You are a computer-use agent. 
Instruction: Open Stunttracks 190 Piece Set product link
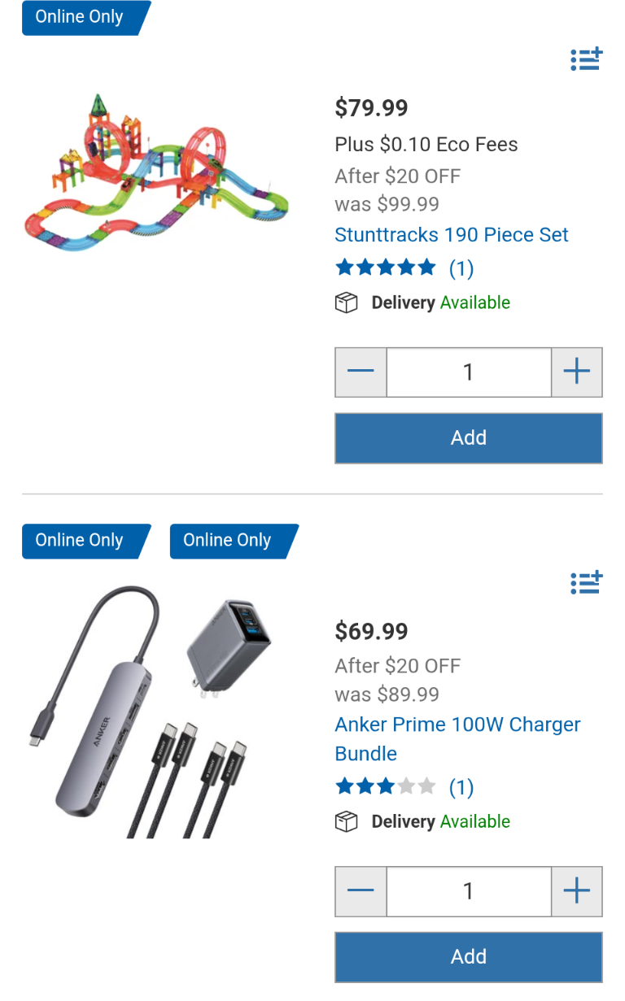[452, 235]
